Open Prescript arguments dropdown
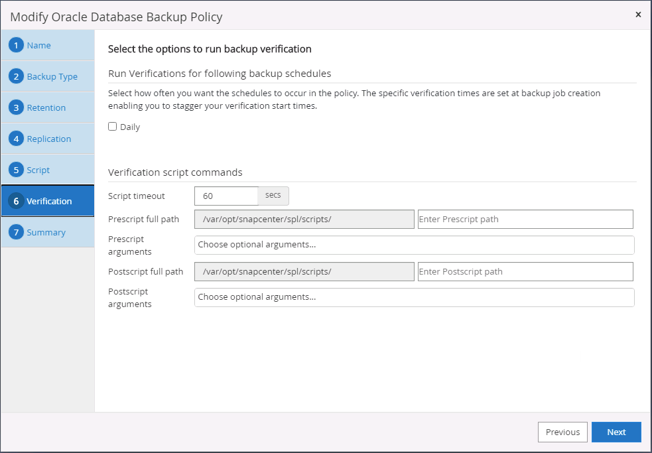Image resolution: width=652 pixels, height=453 pixels. [x=414, y=245]
